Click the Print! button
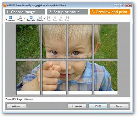This screenshot has width=137, height=117. [98, 106]
